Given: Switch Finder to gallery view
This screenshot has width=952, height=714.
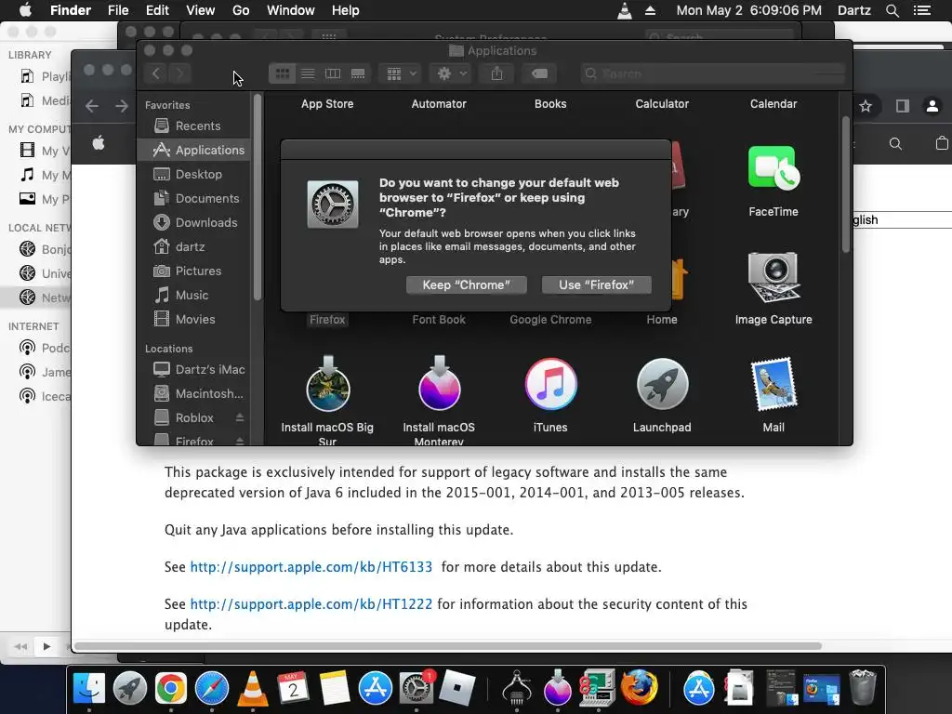Looking at the screenshot, I should click(x=358, y=73).
